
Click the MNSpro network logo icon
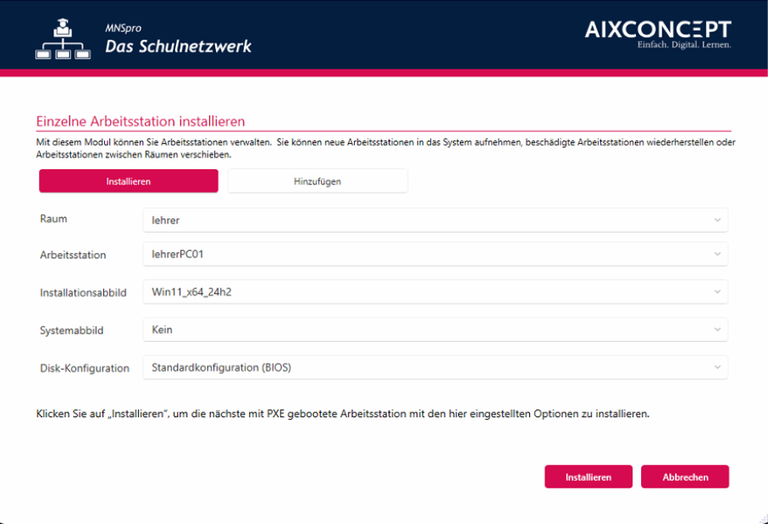(63, 38)
